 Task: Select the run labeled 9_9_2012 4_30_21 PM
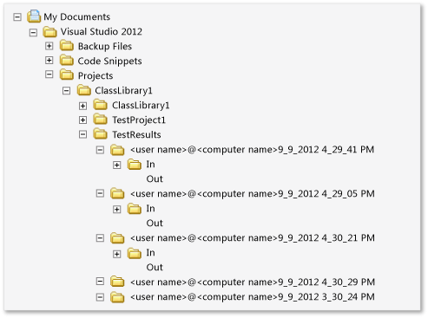(x=253, y=238)
